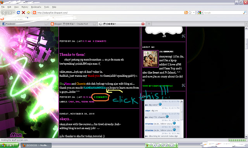Click chatbox scrollbar up arrow
Viewport: 248px width, 148px height.
[182, 101]
